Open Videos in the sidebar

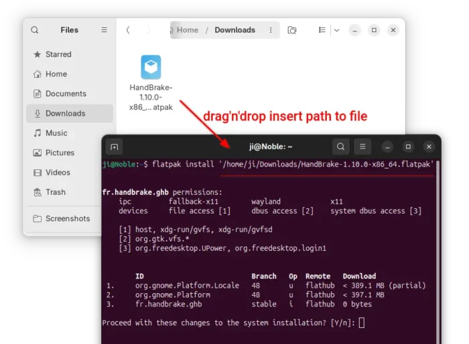[x=58, y=172]
